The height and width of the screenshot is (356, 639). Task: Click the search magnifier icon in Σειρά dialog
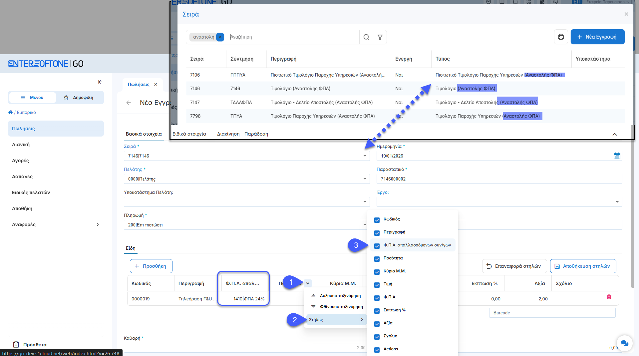366,37
